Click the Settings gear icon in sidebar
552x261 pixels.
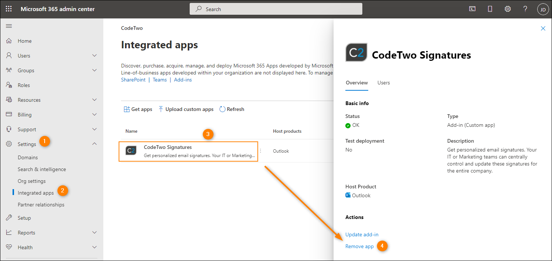click(9, 144)
